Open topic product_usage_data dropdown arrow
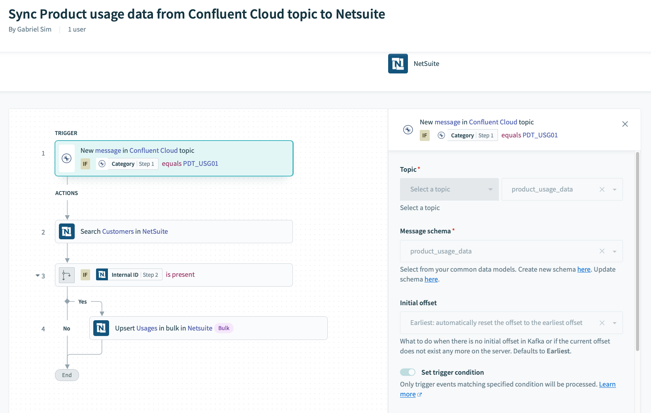Viewport: 651px width, 413px height. click(615, 190)
